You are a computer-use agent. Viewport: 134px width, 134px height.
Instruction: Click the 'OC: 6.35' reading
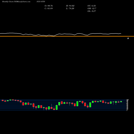coord(92,6)
